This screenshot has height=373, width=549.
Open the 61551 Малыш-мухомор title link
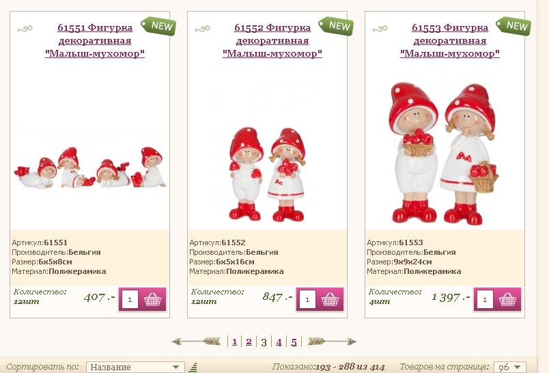click(95, 40)
